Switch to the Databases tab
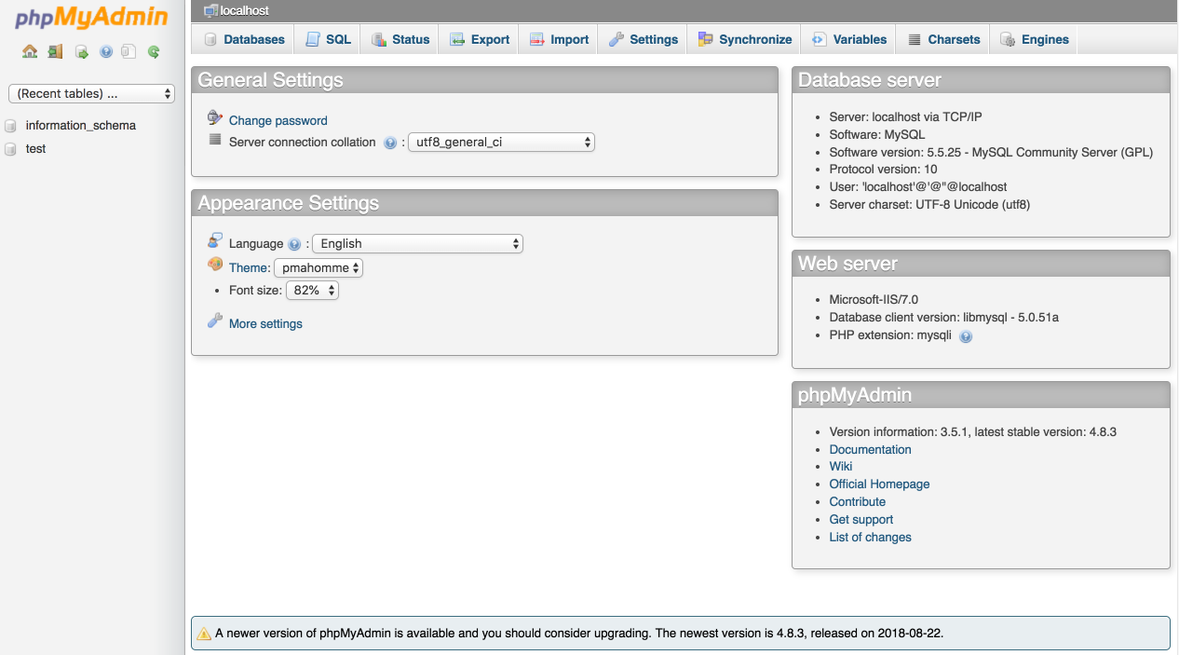This screenshot has width=1179, height=655. tap(244, 39)
